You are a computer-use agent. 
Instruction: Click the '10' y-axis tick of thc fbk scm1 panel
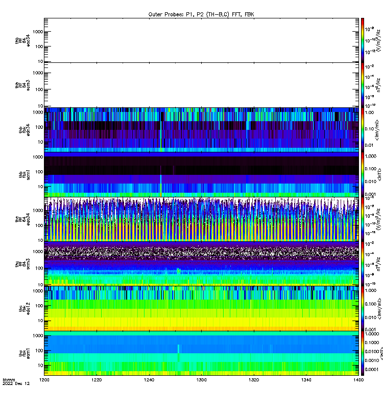[x=41, y=365]
